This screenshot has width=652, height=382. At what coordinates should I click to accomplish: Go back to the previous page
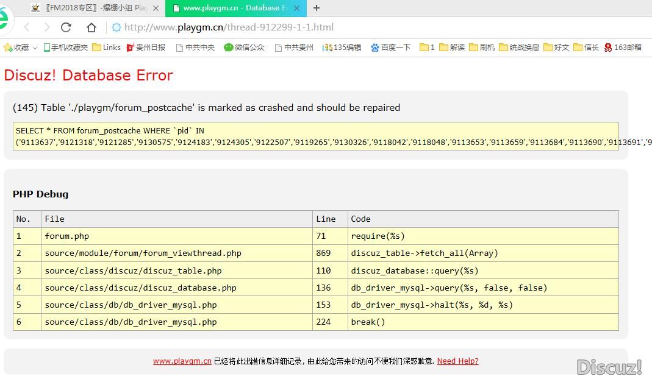(x=27, y=27)
